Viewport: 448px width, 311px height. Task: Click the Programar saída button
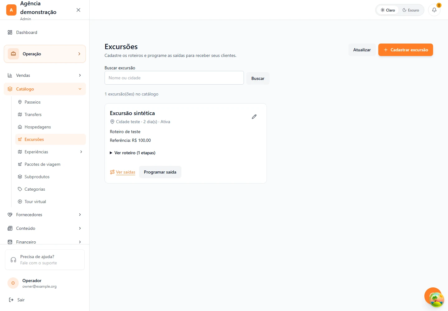(x=160, y=172)
